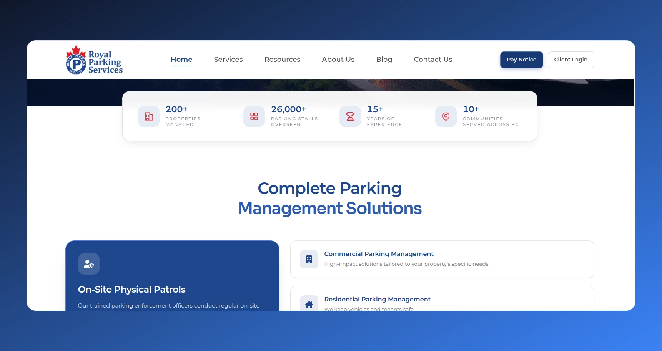Screen dimensions: 662x351
Task: Open the Contact Us page link
Action: (433, 60)
